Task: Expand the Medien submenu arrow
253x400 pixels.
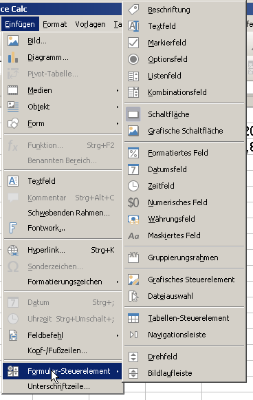Action: (x=118, y=91)
